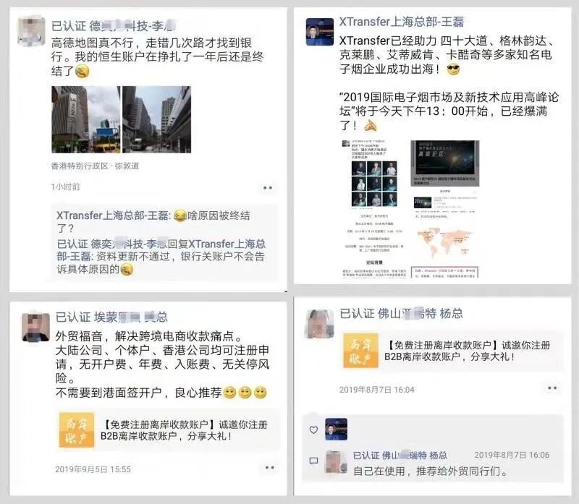
Task: Open the comment menu under the 1小时前 post
Action: point(268,188)
